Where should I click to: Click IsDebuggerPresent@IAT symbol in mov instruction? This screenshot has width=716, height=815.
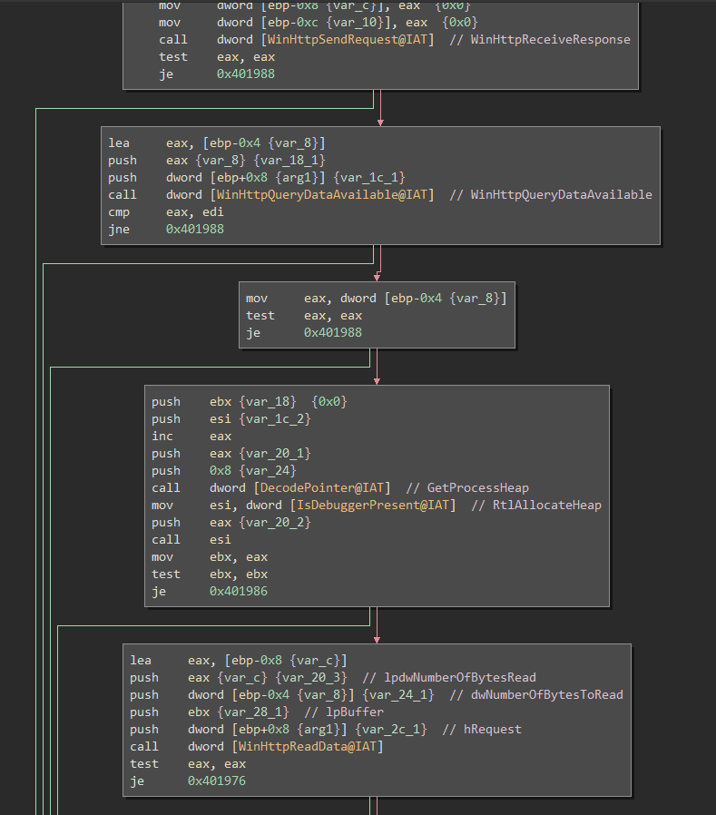(373, 506)
